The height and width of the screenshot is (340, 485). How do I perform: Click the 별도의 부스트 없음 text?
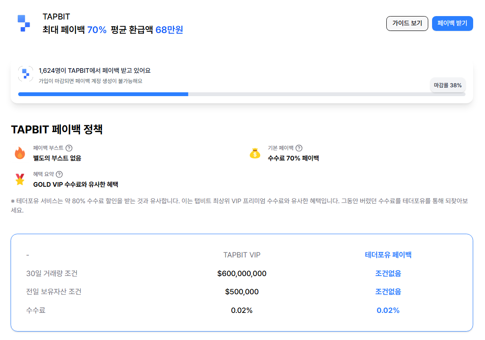click(57, 158)
